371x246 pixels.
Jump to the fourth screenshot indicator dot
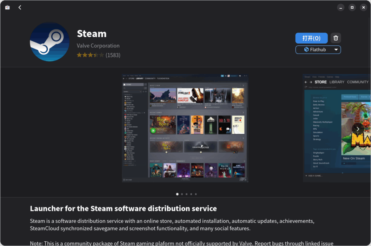[191, 194]
